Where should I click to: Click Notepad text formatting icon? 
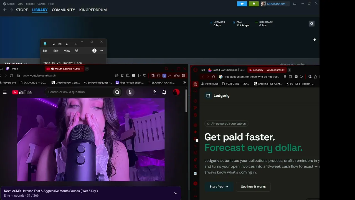(x=77, y=51)
